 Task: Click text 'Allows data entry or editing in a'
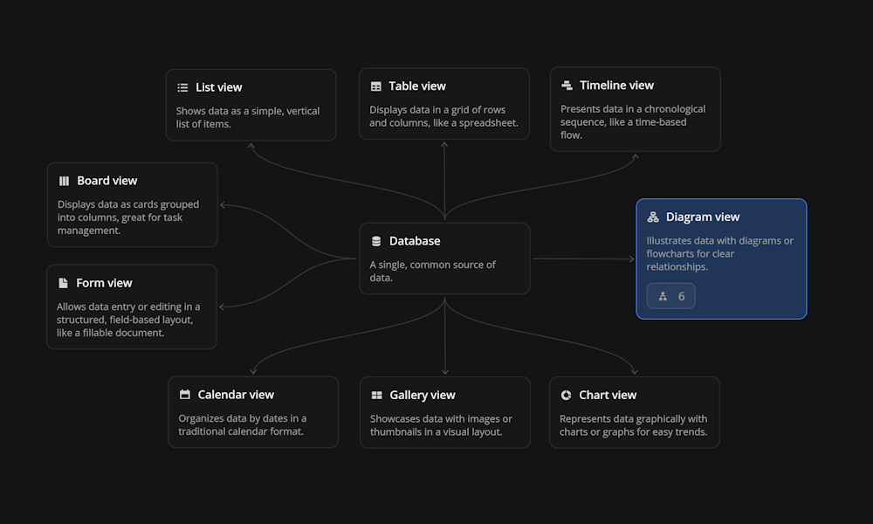(x=128, y=307)
